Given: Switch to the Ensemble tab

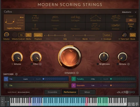Looking at the screenshot, I should [x=52, y=92].
